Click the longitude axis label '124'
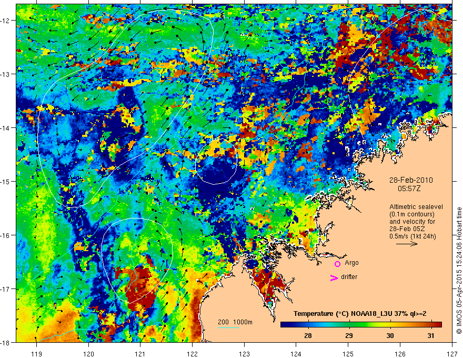The width and height of the screenshot is (463, 358). pos(296,354)
